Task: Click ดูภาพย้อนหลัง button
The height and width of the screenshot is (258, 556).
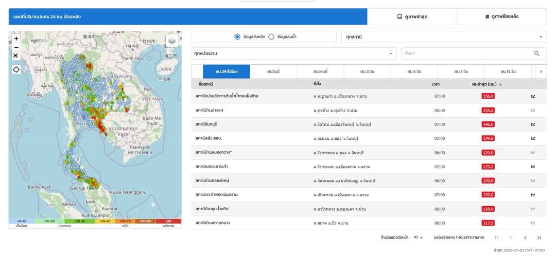Action: (x=501, y=16)
